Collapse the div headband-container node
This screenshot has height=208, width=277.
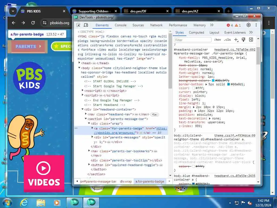coord(83,109)
